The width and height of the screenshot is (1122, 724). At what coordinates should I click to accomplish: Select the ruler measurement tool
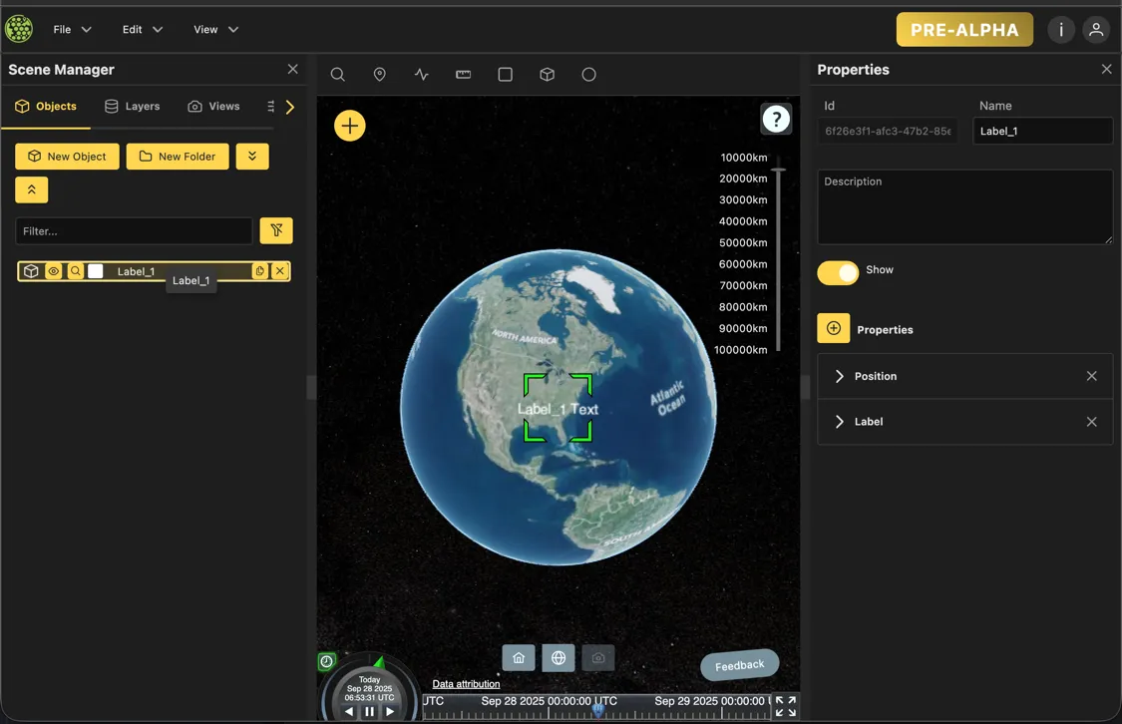coord(464,75)
